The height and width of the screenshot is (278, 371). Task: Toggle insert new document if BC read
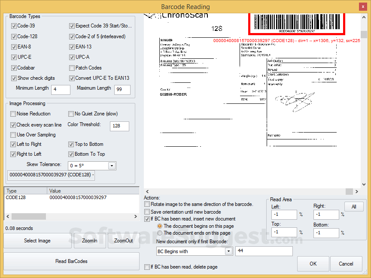tap(147, 219)
